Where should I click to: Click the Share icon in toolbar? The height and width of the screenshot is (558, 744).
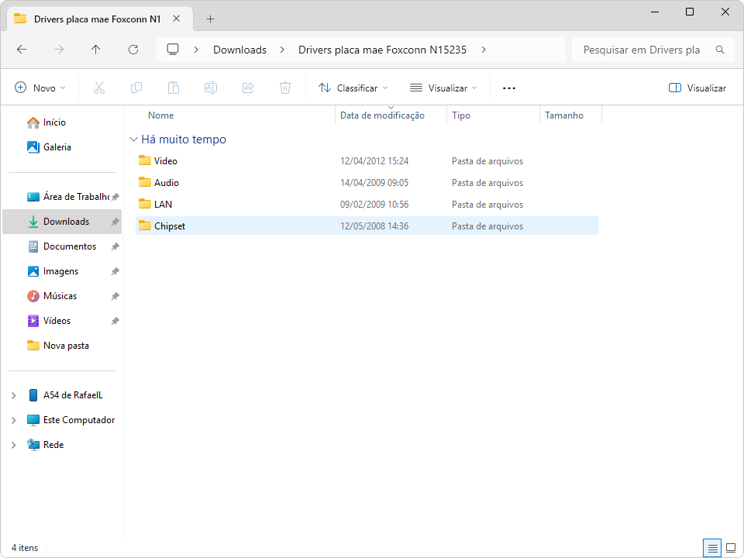[x=248, y=88]
